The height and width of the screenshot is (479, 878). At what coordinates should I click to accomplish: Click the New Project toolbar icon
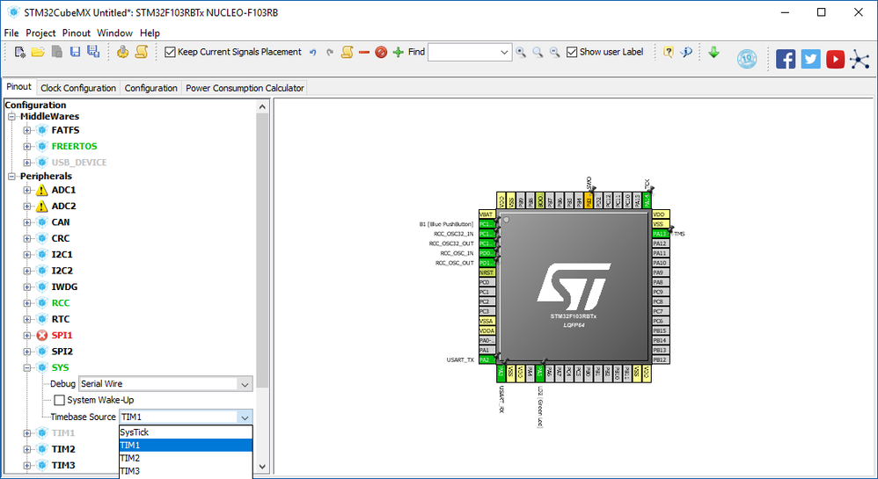(x=20, y=52)
